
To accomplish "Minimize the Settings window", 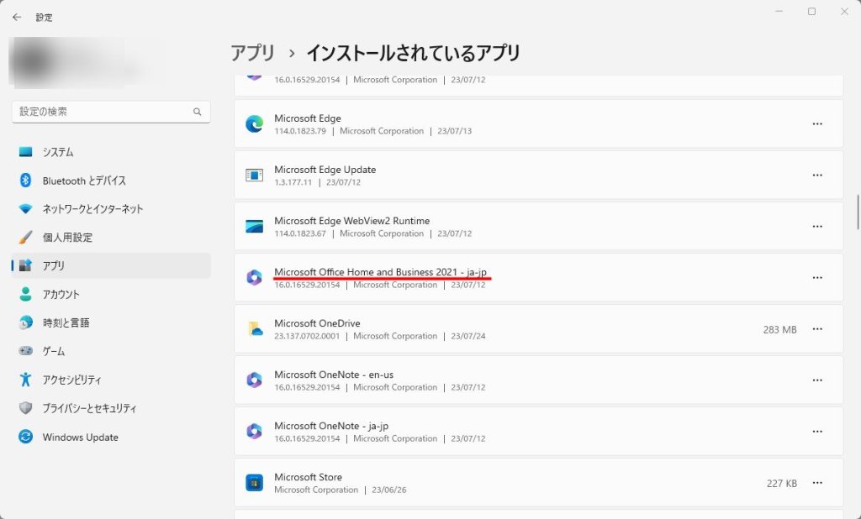I will click(x=779, y=12).
